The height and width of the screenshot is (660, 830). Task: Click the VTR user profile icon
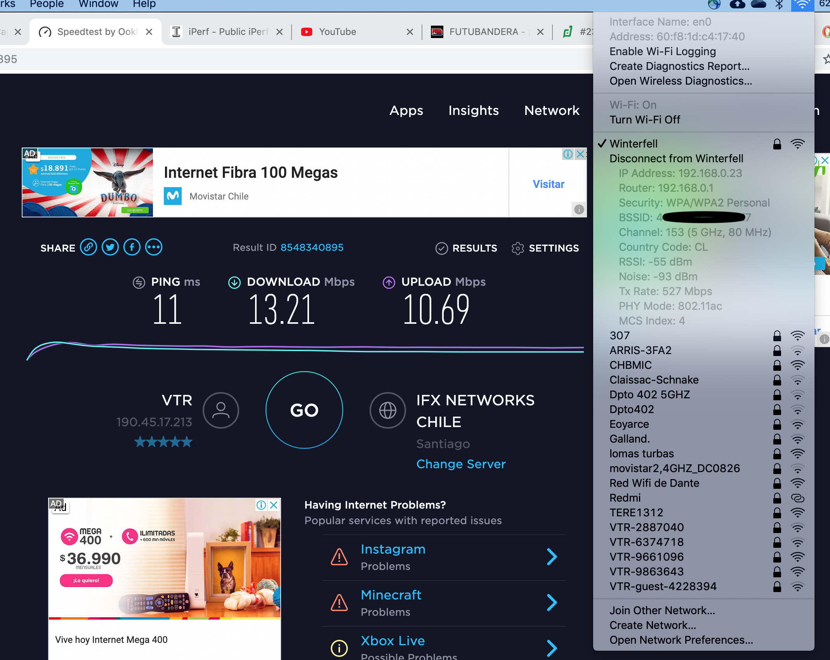coord(221,410)
